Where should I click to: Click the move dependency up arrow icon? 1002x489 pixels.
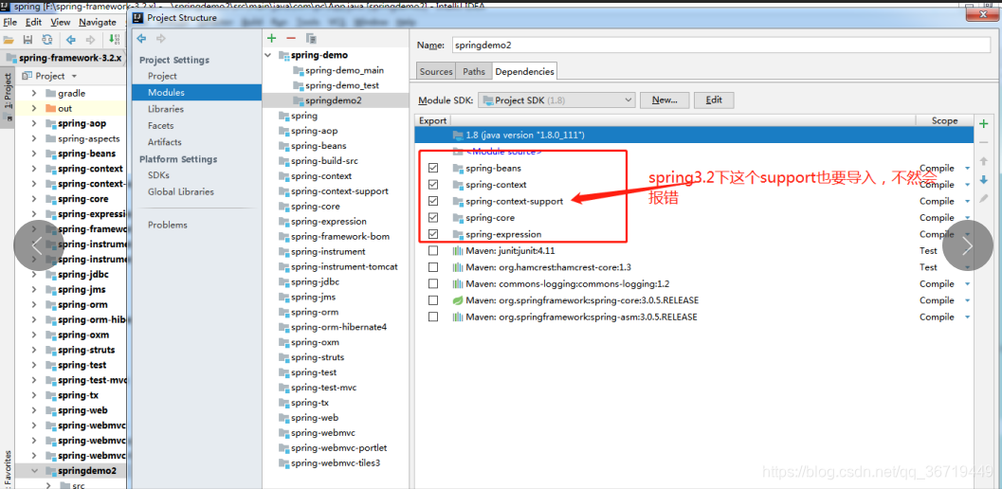pyautogui.click(x=983, y=161)
